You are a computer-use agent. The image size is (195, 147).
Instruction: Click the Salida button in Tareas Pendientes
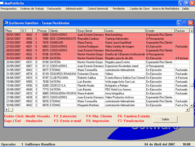(x=165, y=119)
